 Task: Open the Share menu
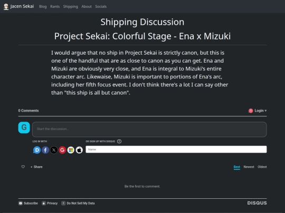(37, 167)
